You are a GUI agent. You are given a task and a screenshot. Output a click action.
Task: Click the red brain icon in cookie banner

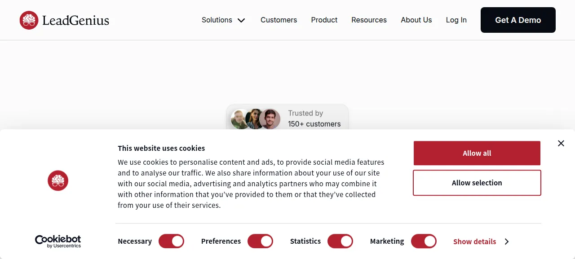click(x=58, y=180)
